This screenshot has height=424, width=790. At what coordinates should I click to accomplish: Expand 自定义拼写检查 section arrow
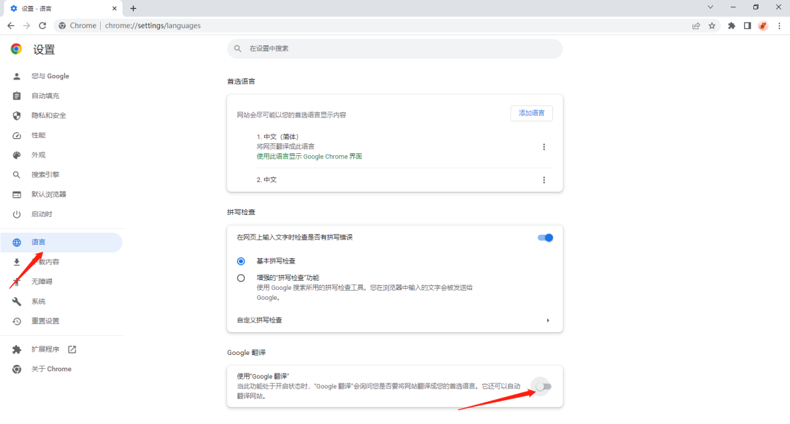click(x=548, y=320)
